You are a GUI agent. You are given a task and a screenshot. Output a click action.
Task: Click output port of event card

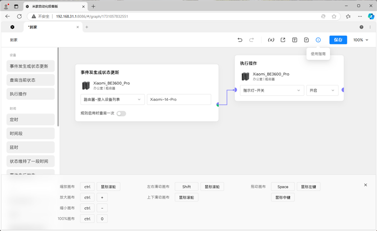click(218, 105)
